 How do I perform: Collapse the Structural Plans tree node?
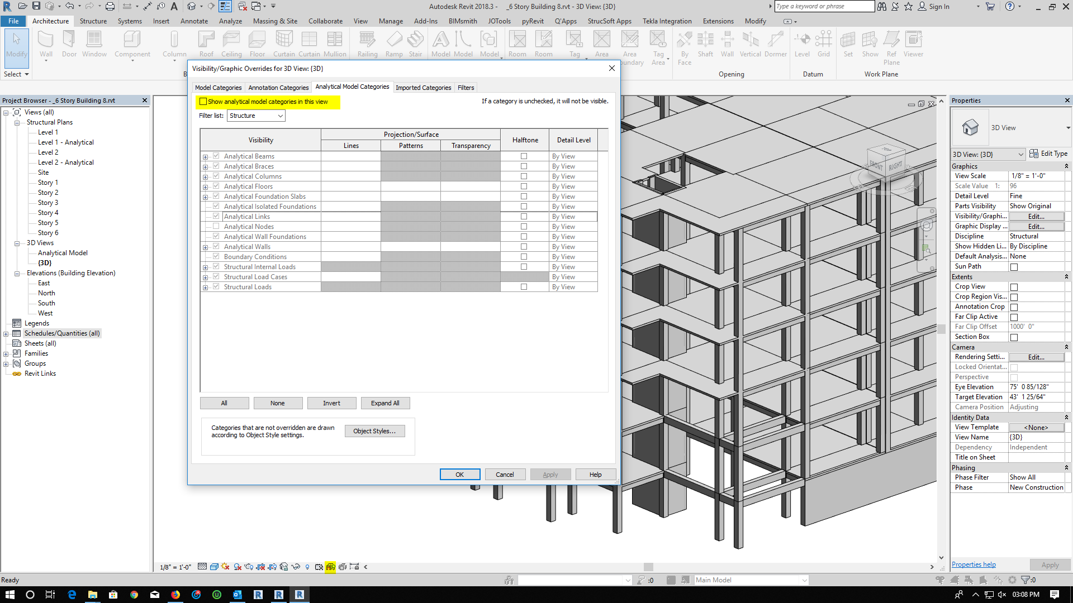(x=17, y=122)
